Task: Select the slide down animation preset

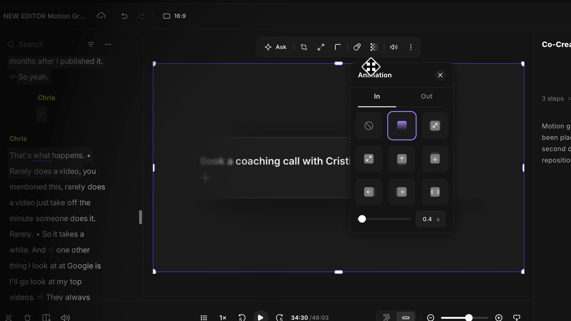Action: pos(435,159)
